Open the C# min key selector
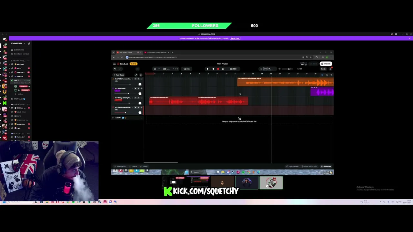413x232 pixels. coord(186,69)
